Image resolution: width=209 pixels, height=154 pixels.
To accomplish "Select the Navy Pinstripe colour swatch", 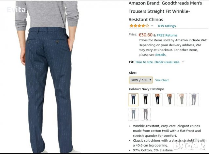I will point(134,100).
